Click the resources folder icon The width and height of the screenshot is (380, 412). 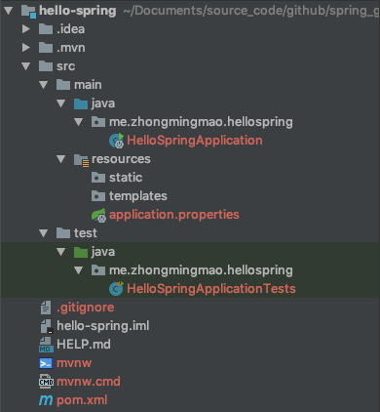[81, 160]
